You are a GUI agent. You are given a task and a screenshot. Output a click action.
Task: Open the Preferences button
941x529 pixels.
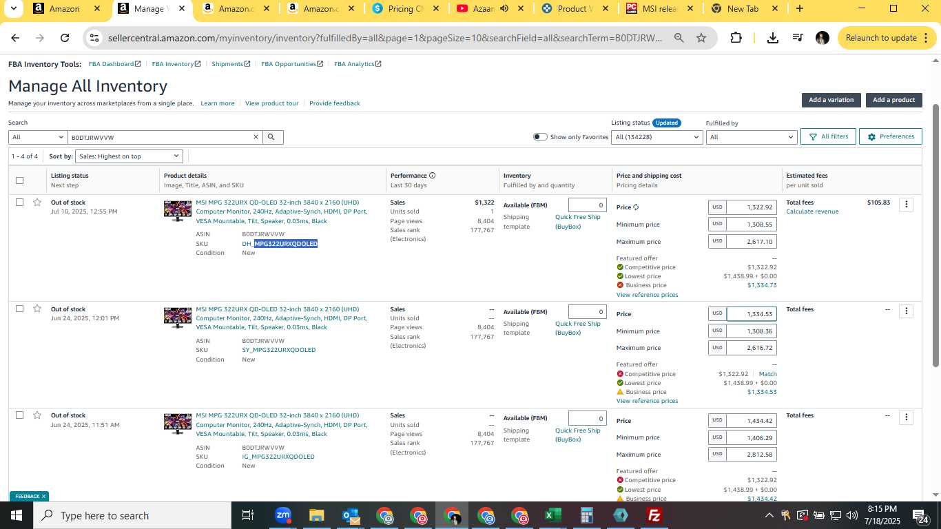pos(891,136)
